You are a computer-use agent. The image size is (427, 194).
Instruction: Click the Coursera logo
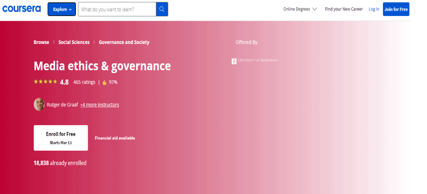tap(21, 9)
